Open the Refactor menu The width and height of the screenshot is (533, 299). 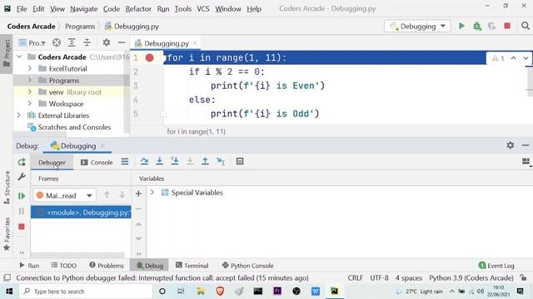tap(138, 9)
